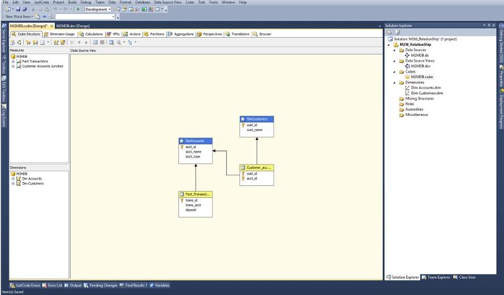Screen dimensions: 504x295
Task: Switch to the Browser tab
Action: (x=262, y=34)
